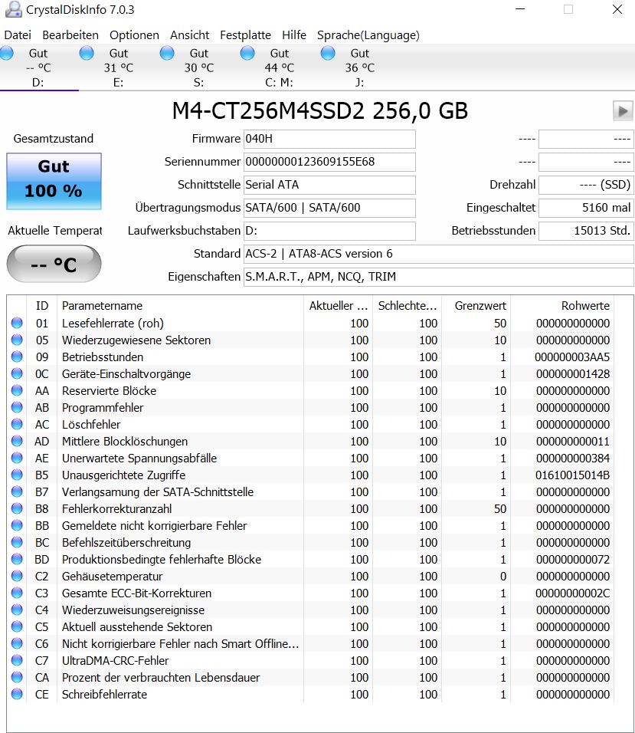Click the Eigenschaften field with TRIM
This screenshot has width=635, height=733.
438,277
